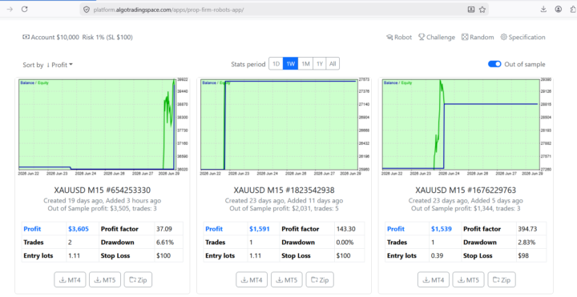Screen dimensions: 577x297
Task: Expand the Sort by Profit dropdown
Action: (48, 65)
